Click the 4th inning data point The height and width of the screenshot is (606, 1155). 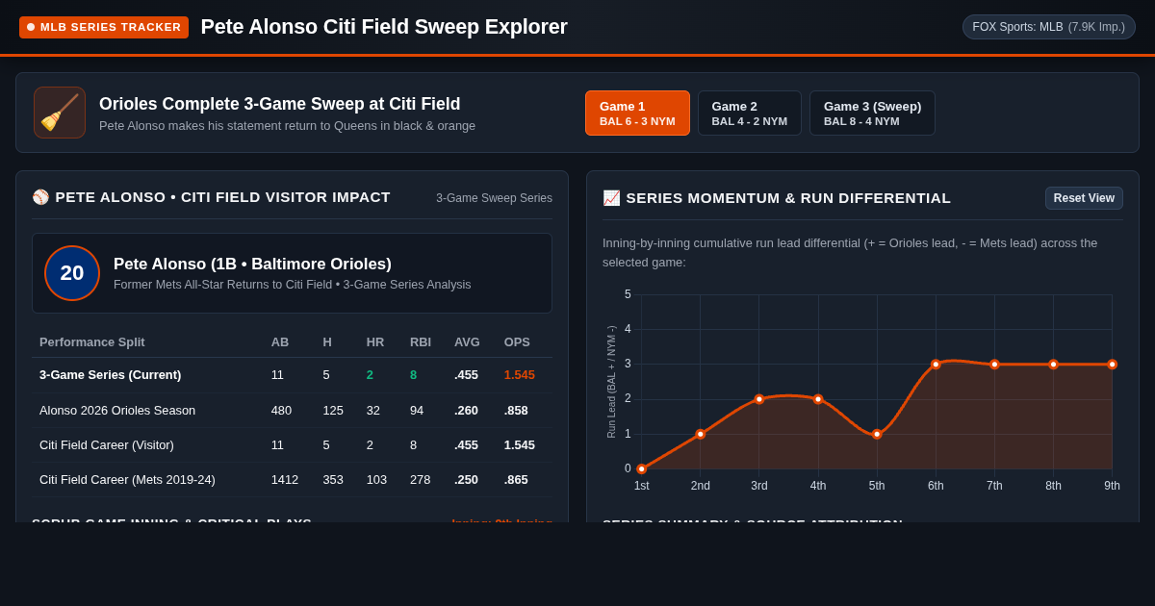818,399
